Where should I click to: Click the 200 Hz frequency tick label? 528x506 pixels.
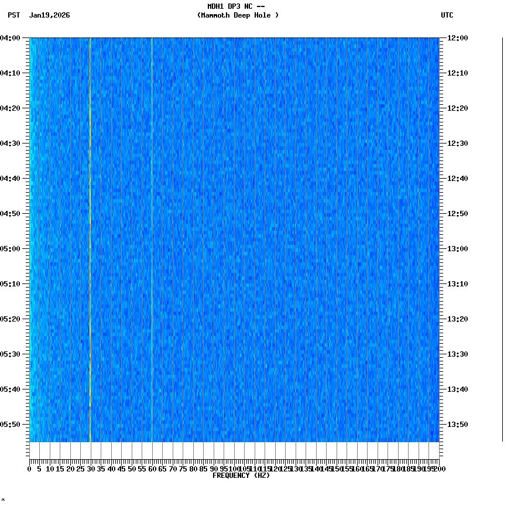440,468
